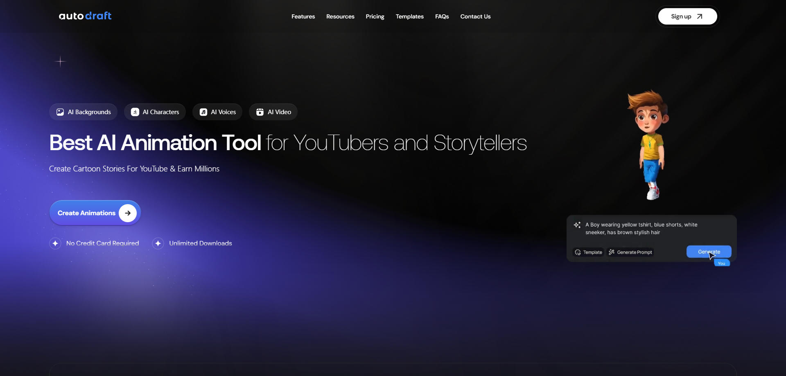
Task: Click the Generate Prompt button
Action: (630, 252)
